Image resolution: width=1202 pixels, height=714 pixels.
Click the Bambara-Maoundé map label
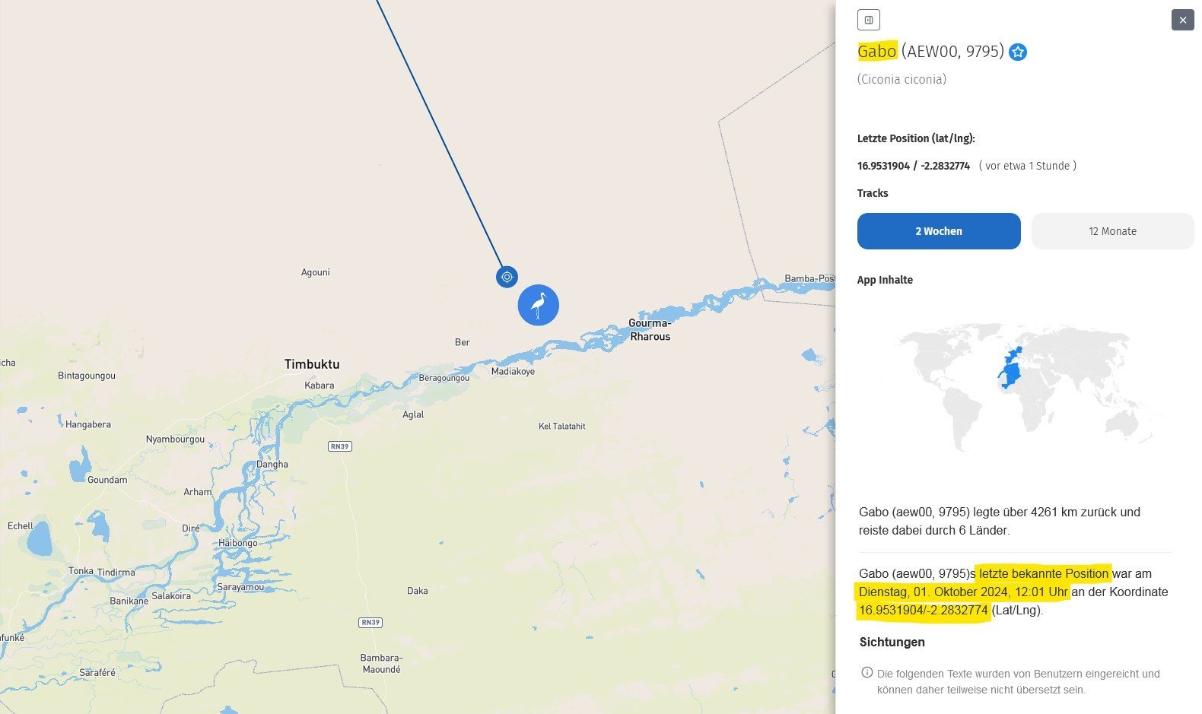(381, 664)
